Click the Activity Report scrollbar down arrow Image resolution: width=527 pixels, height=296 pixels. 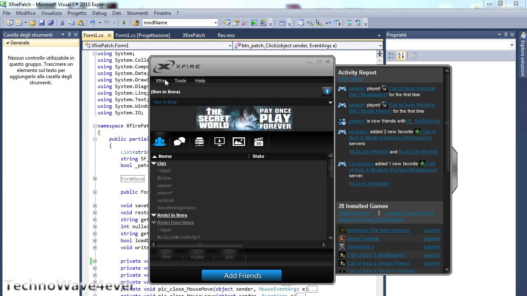coord(447,270)
